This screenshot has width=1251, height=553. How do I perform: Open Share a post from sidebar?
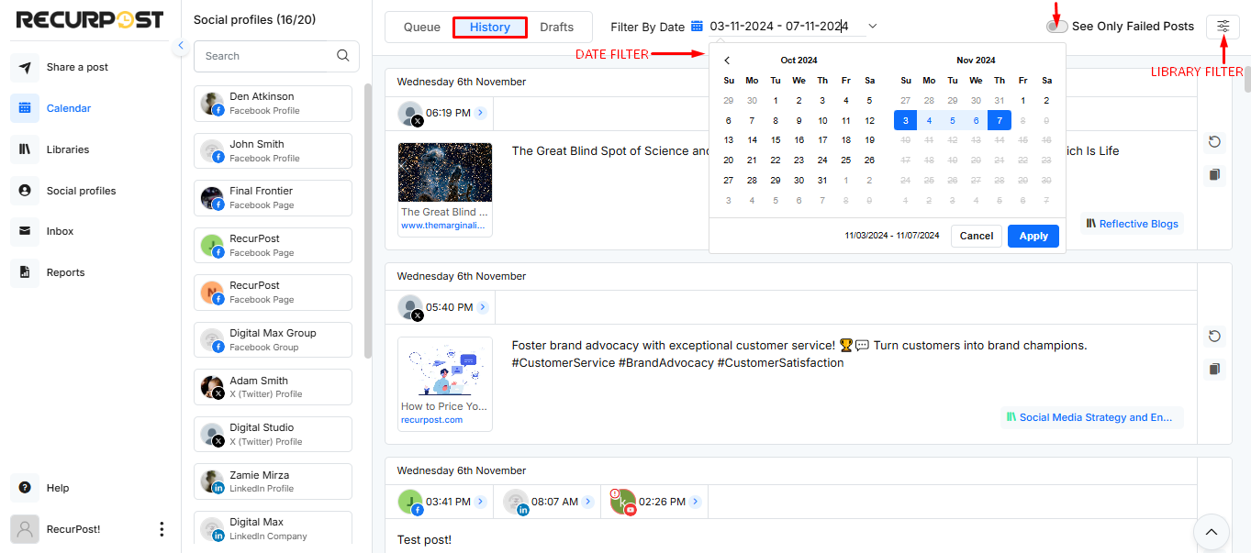[77, 67]
